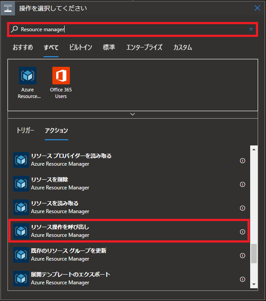Click the cube icon beside 展開テンプレートのエクスポート
Image resolution: width=266 pixels, height=301 pixels.
pyautogui.click(x=21, y=279)
